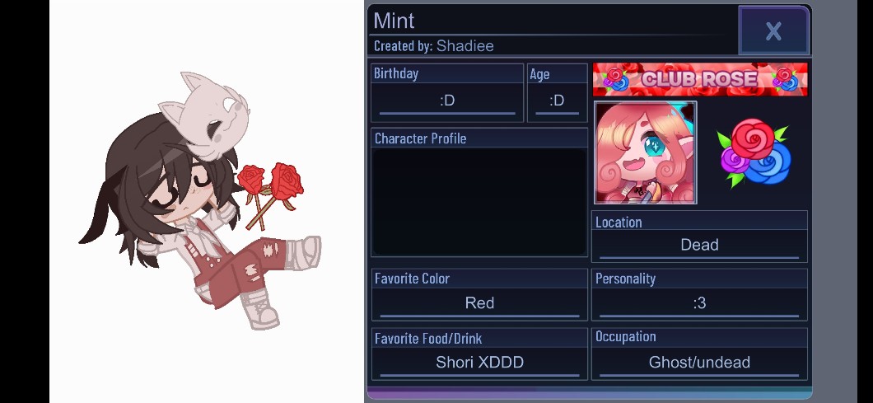Click the right rose icon in banner
The image size is (873, 403).
click(786, 80)
